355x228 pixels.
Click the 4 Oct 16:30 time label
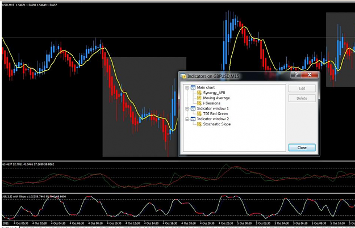170,223
